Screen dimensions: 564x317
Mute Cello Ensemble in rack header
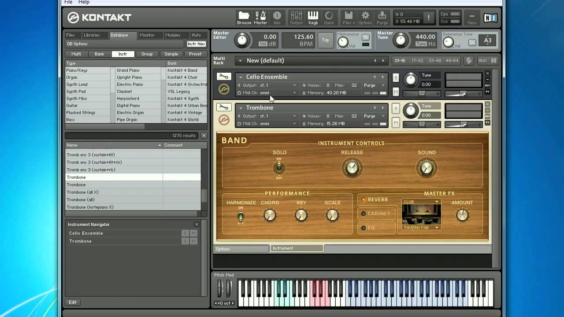point(396,92)
